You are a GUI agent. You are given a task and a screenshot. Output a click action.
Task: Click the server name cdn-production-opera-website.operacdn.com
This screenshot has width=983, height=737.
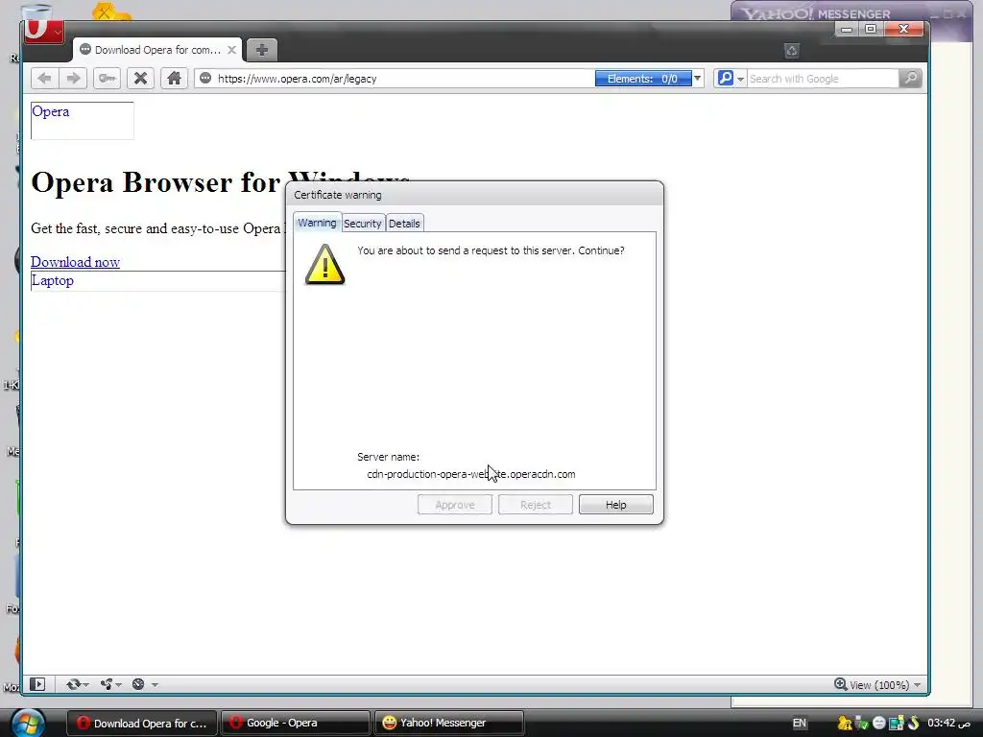470,474
